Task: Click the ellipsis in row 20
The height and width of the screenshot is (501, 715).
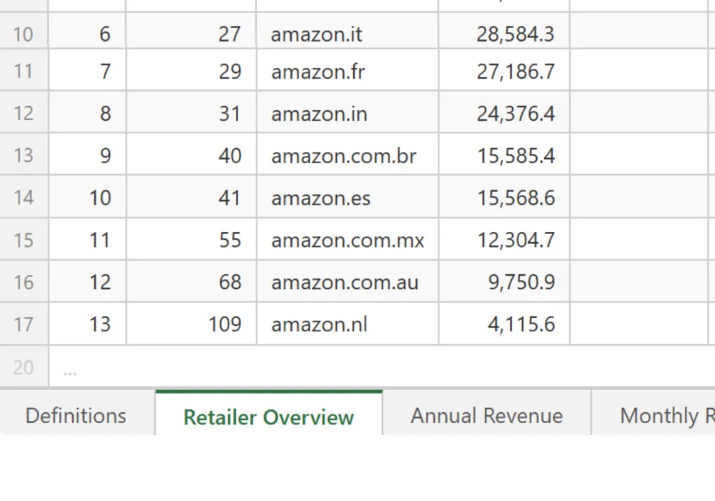Action: (x=69, y=369)
